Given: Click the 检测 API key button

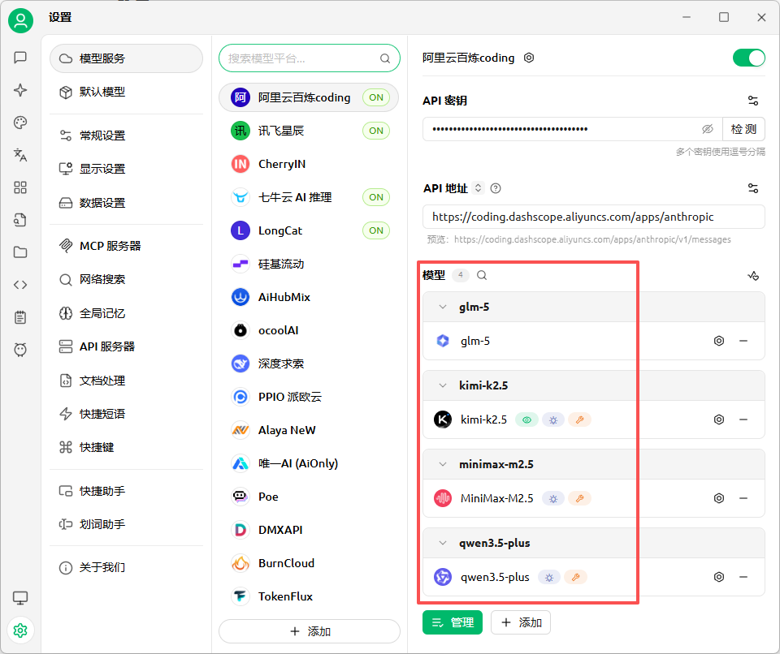Looking at the screenshot, I should pyautogui.click(x=743, y=129).
